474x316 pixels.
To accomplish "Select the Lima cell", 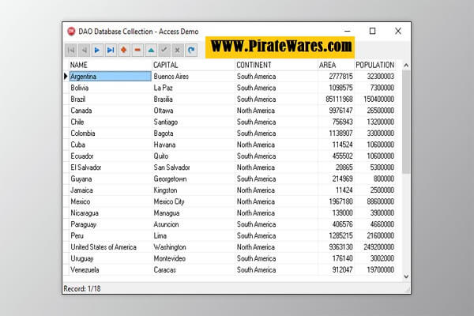I will pyautogui.click(x=194, y=236).
